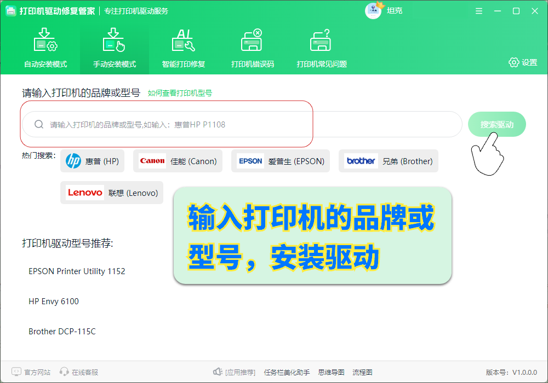548x383 pixels.
Task: Close the application window
Action: coord(535,11)
